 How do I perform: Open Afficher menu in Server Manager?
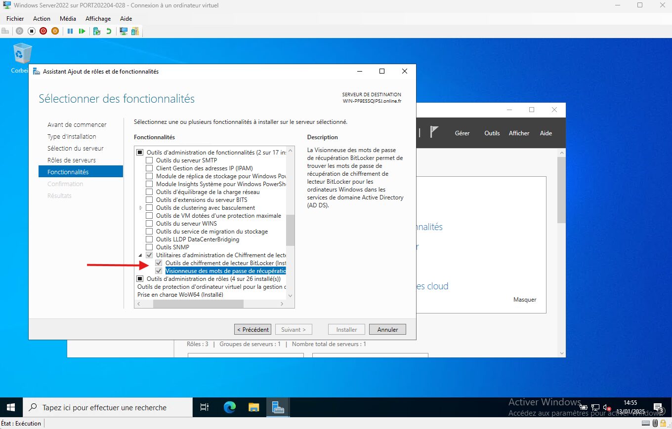tap(519, 133)
